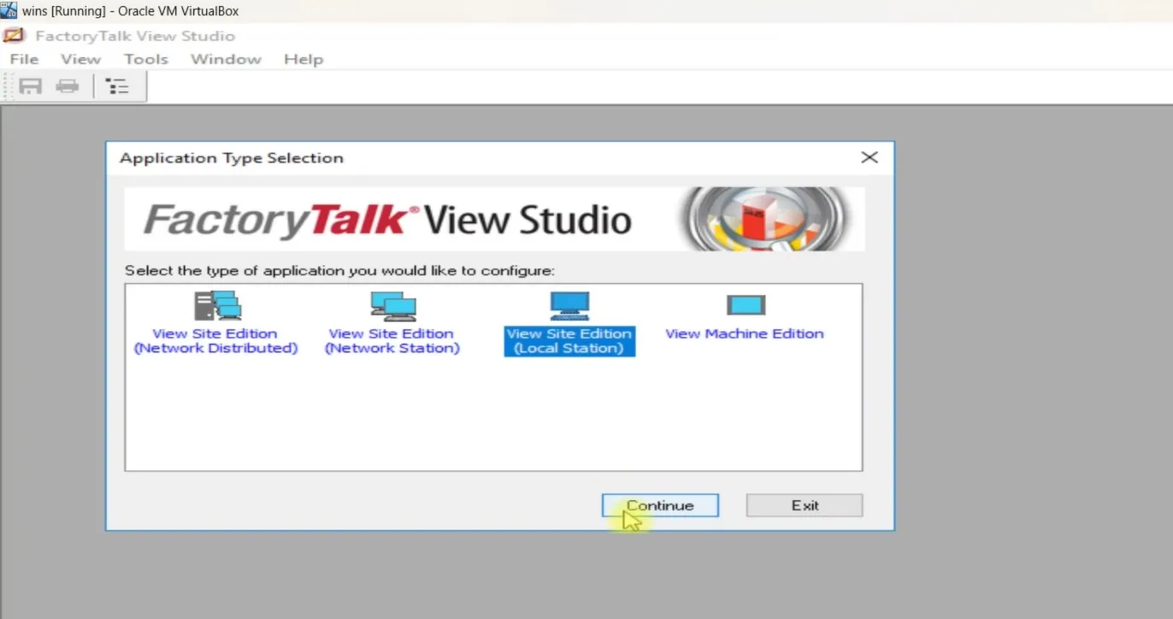This screenshot has width=1173, height=619.
Task: Click the VirtualBox icon in the window title
Action: (x=9, y=10)
